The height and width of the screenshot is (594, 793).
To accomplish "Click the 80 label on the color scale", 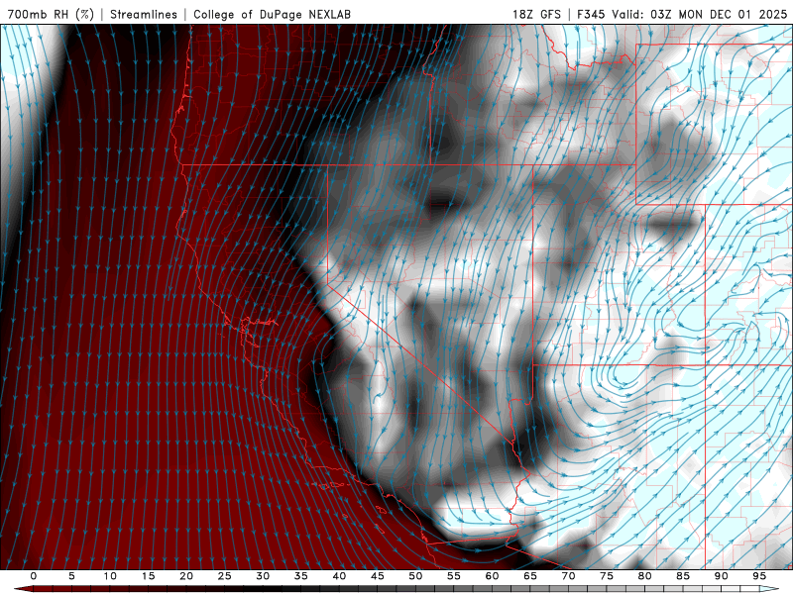I will click(644, 576).
